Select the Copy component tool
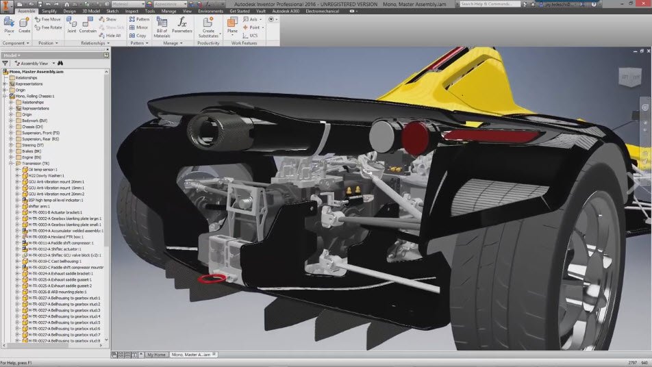 (x=138, y=36)
